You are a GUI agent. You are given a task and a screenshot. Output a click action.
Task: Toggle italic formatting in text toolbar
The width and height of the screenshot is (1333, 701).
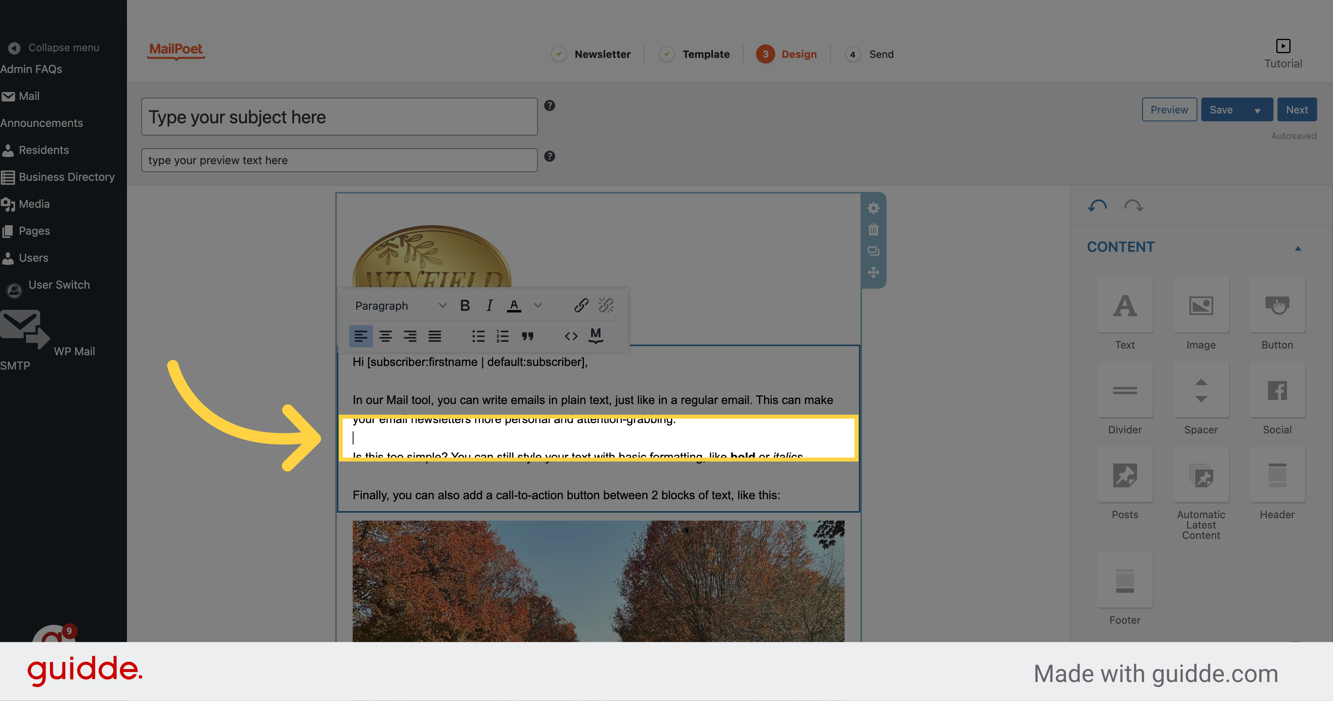pyautogui.click(x=489, y=306)
